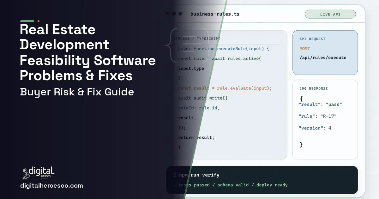Viewport: 379px width, 199px height.
Task: Click the POST method label
Action: pos(305,49)
